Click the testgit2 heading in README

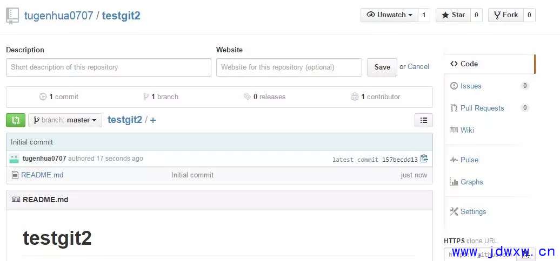(57, 238)
